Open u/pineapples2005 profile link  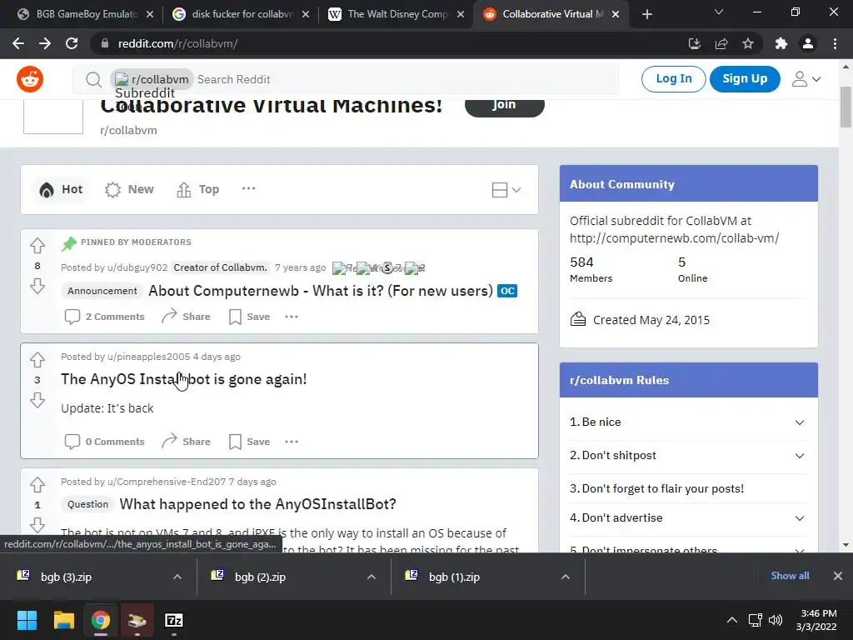148,357
